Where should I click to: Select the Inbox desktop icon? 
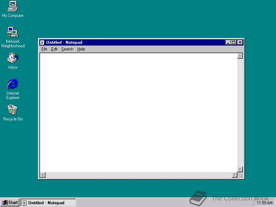[13, 61]
